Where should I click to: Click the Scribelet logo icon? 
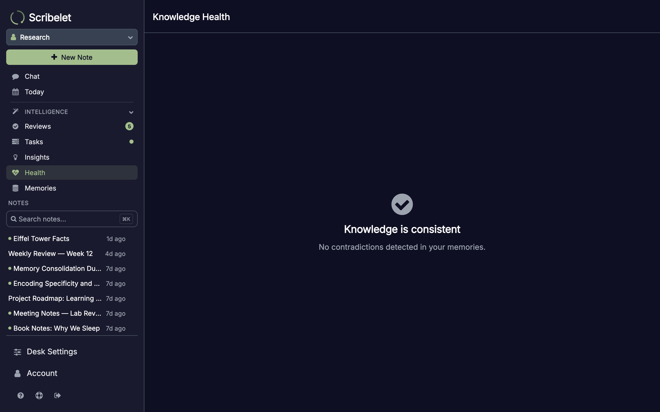[x=18, y=18]
